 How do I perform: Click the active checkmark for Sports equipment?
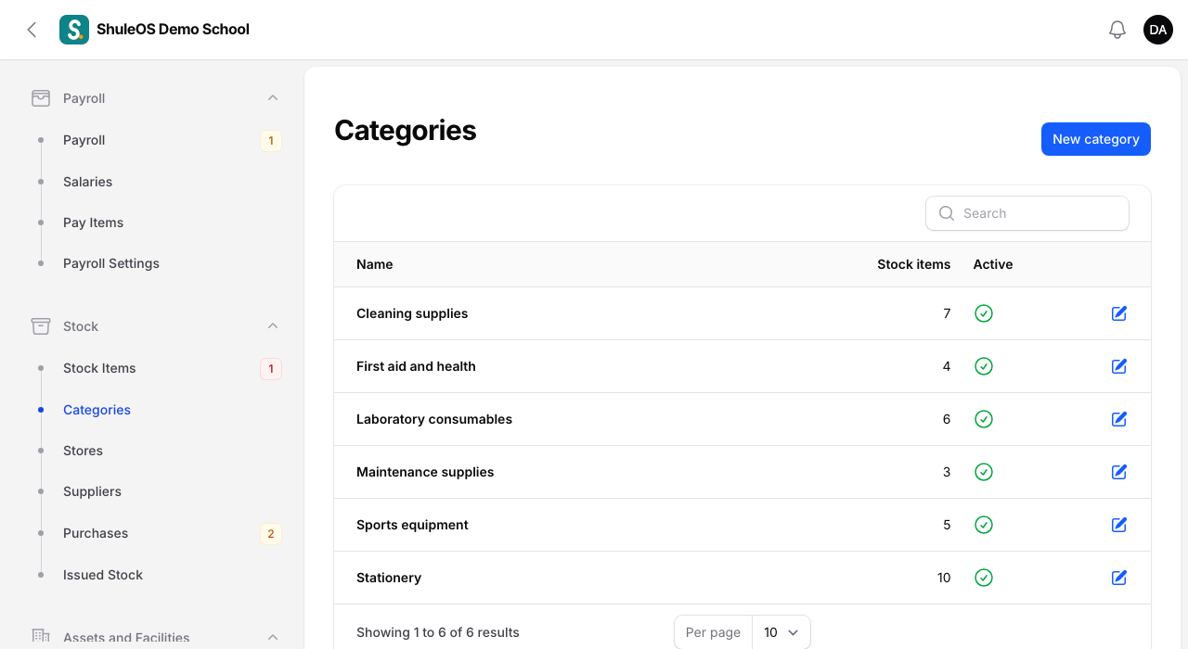pyautogui.click(x=984, y=525)
